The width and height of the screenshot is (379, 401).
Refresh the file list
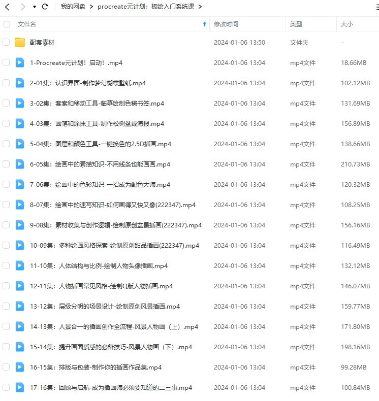(45, 7)
